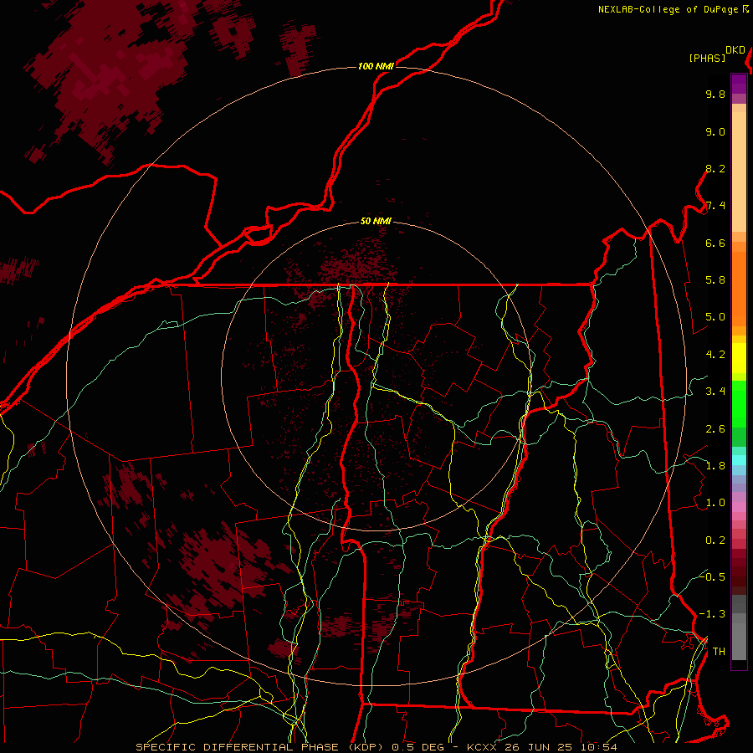Click the 100 NMI range ring label
753x753 pixels.
click(376, 66)
